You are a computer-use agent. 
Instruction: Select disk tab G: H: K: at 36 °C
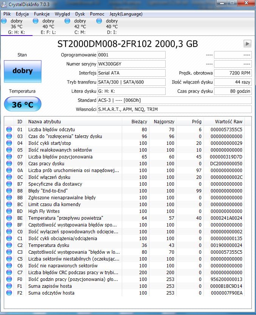click(x=17, y=26)
